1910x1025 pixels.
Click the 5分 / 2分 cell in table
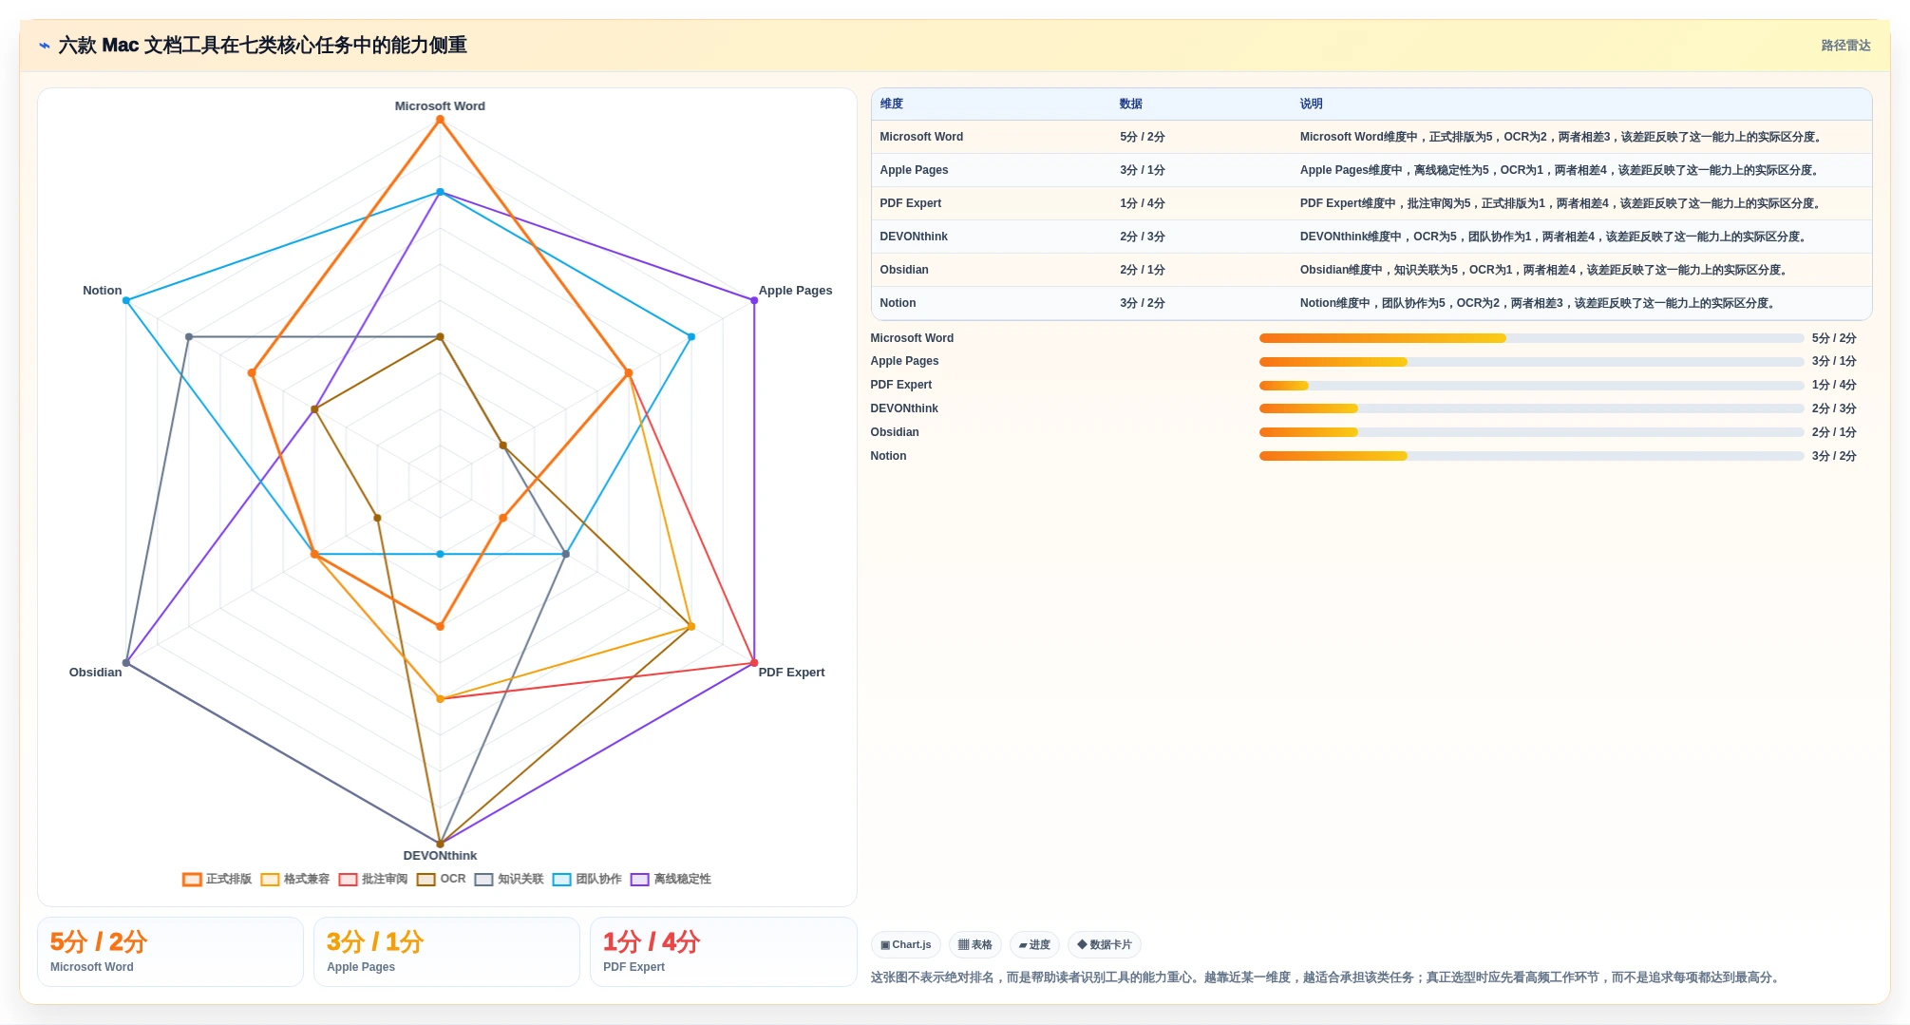(x=1142, y=137)
